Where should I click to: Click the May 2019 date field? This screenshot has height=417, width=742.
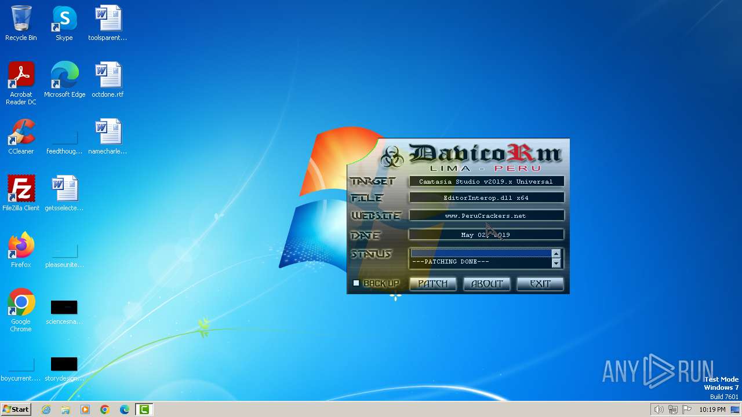pos(486,235)
